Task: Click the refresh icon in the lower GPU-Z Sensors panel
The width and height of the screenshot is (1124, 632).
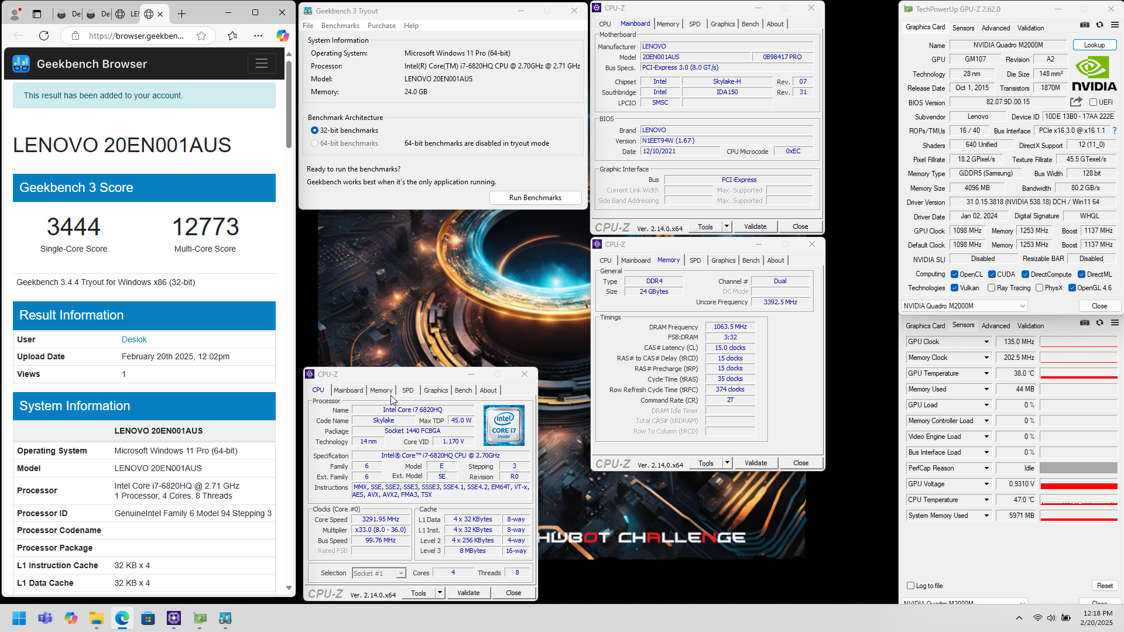Action: click(x=1100, y=323)
